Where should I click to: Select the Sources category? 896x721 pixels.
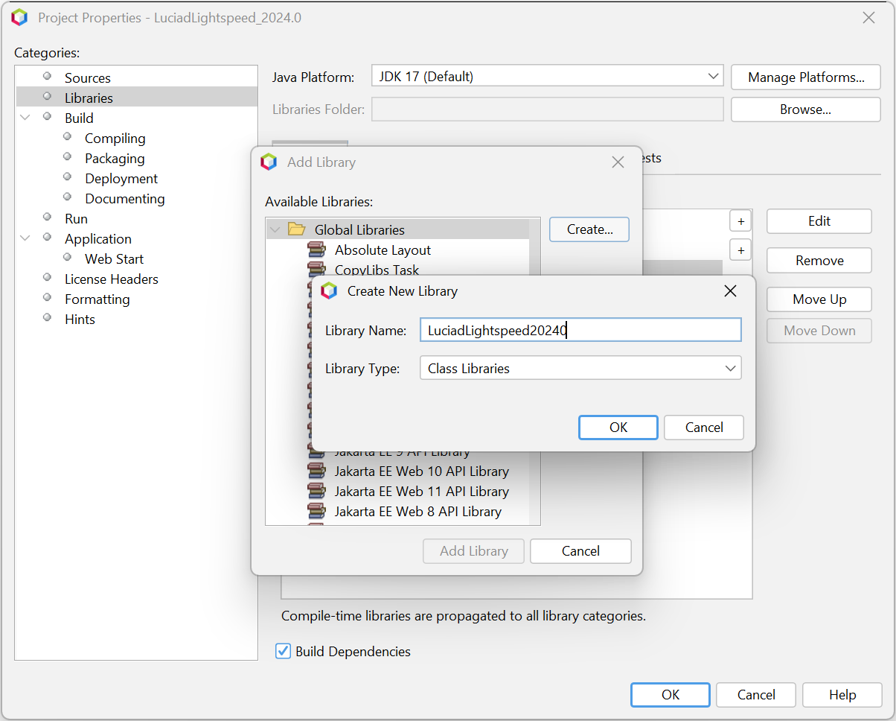(87, 78)
